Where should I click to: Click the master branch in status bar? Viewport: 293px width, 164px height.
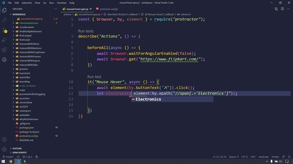8,157
